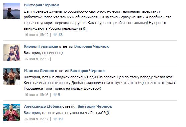The height and width of the screenshot is (127, 186).
Task: Open Кирилл Гурышкин's avatar photo
Action: point(12,52)
